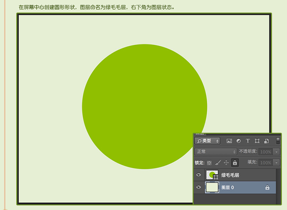
Task: Open the 类型 filter type dropdown
Action: [x=207, y=141]
